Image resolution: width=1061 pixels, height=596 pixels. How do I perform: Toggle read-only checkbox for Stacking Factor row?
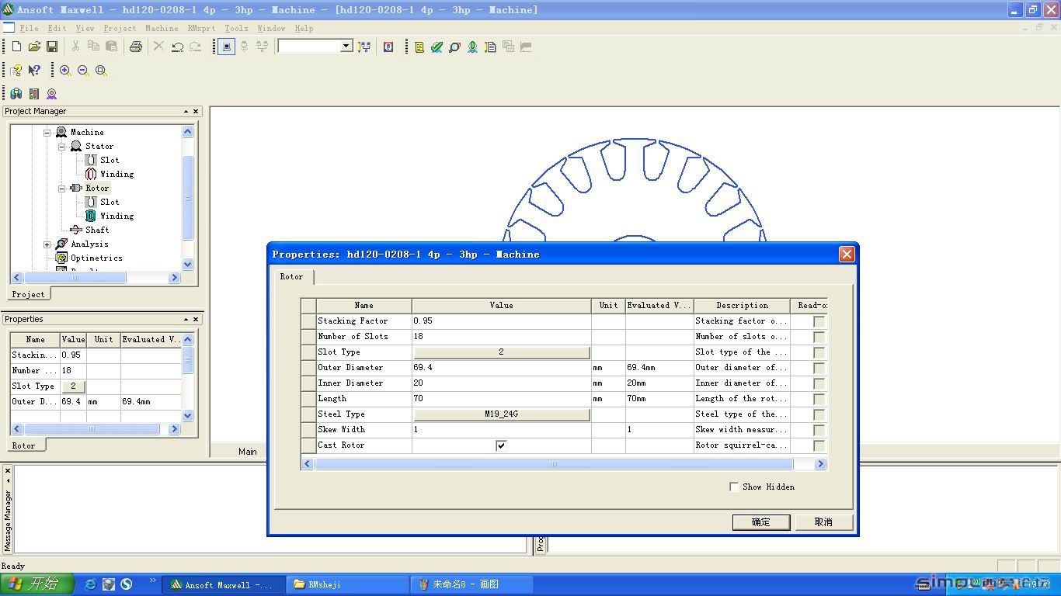819,321
